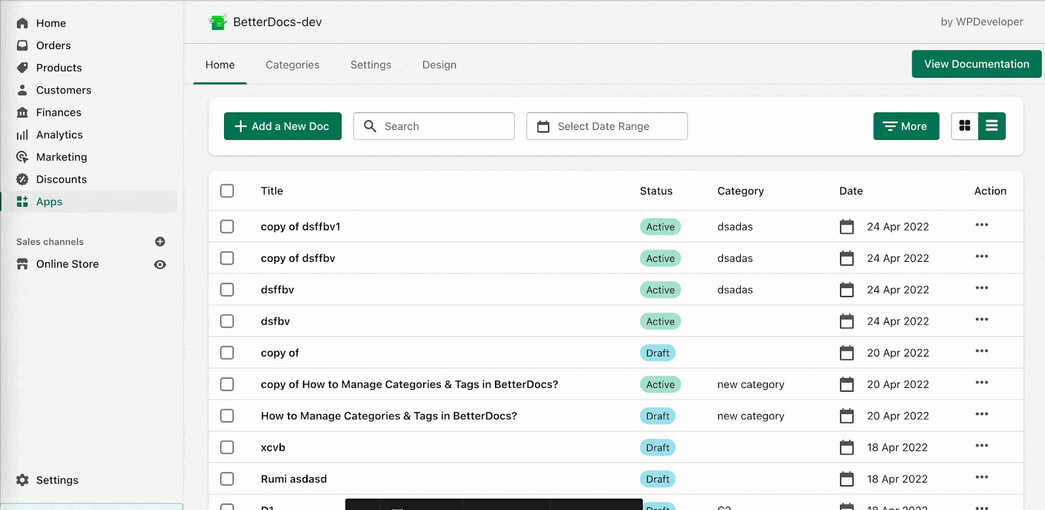
Task: Tick the checkbox for copy of
Action: pos(227,353)
